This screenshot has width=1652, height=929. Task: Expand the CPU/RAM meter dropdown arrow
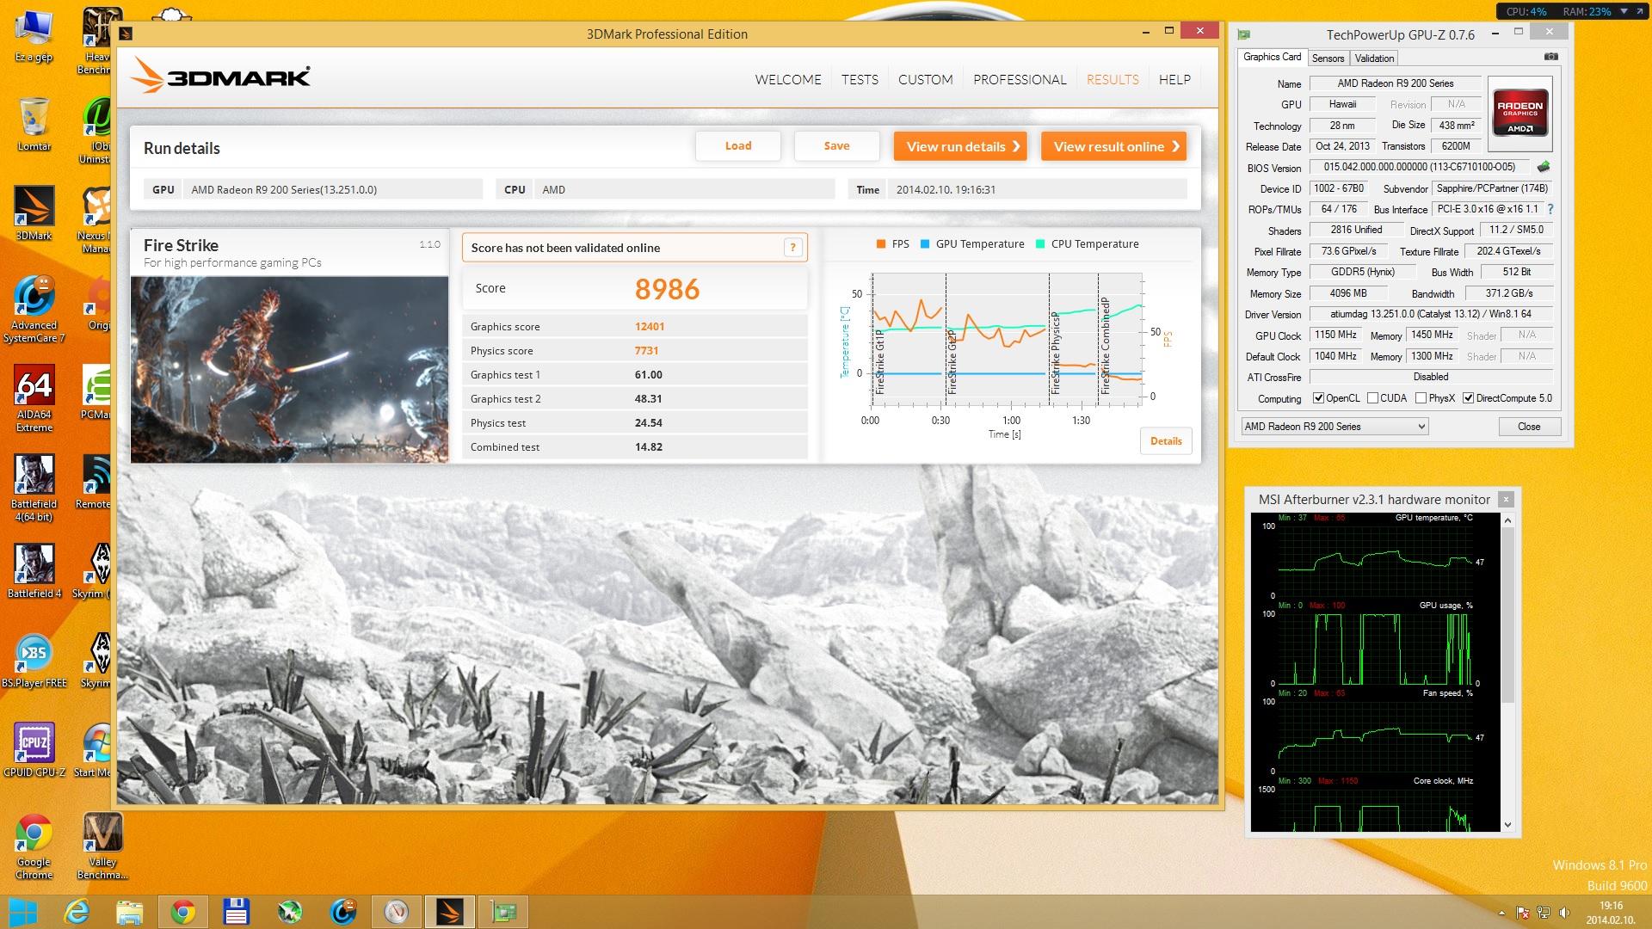[x=1624, y=11]
